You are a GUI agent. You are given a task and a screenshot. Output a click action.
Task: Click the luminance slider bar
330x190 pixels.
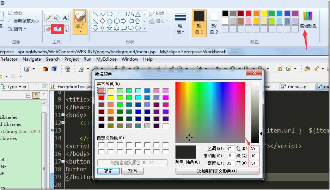click(255, 112)
